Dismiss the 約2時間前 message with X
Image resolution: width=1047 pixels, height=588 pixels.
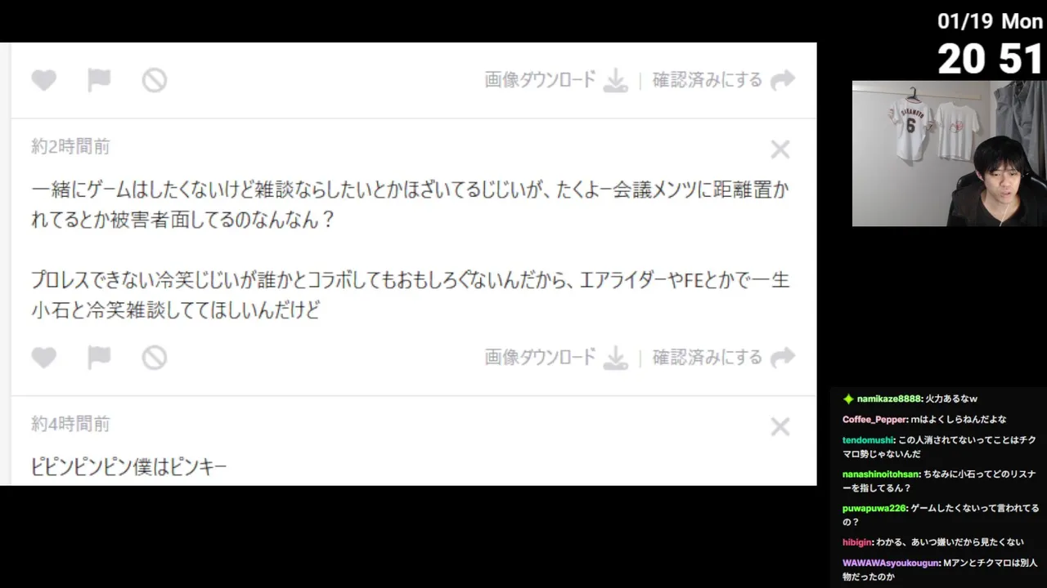tap(780, 149)
